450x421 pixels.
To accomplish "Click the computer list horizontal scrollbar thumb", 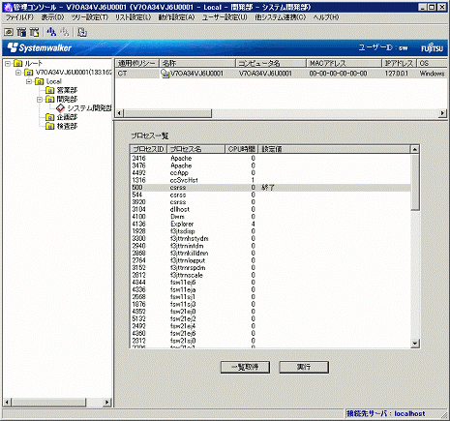I will click(x=167, y=113).
